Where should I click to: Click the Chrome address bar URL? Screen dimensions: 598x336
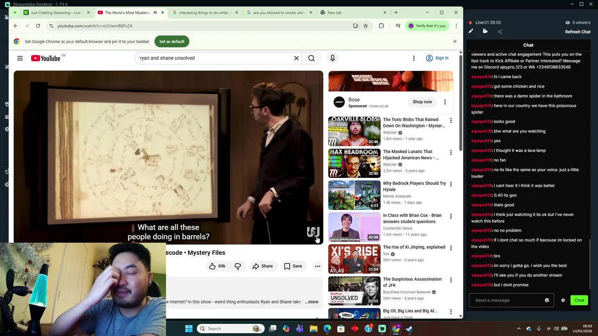tap(95, 26)
